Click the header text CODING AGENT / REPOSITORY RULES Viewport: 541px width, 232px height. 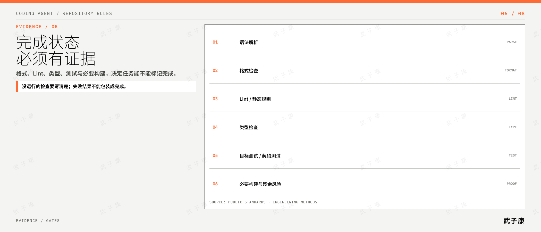(x=64, y=13)
